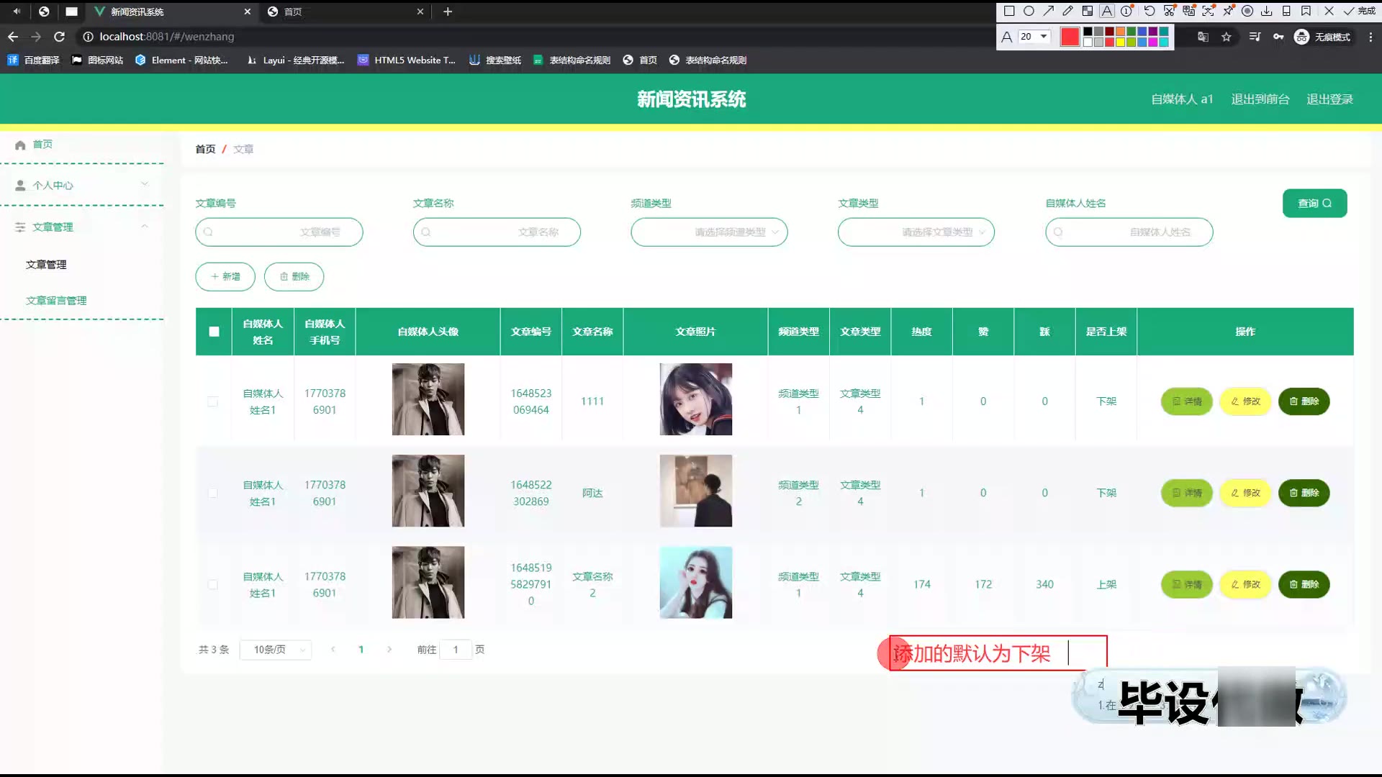
Task: Check the 阿达 article row checkbox
Action: pos(213,493)
